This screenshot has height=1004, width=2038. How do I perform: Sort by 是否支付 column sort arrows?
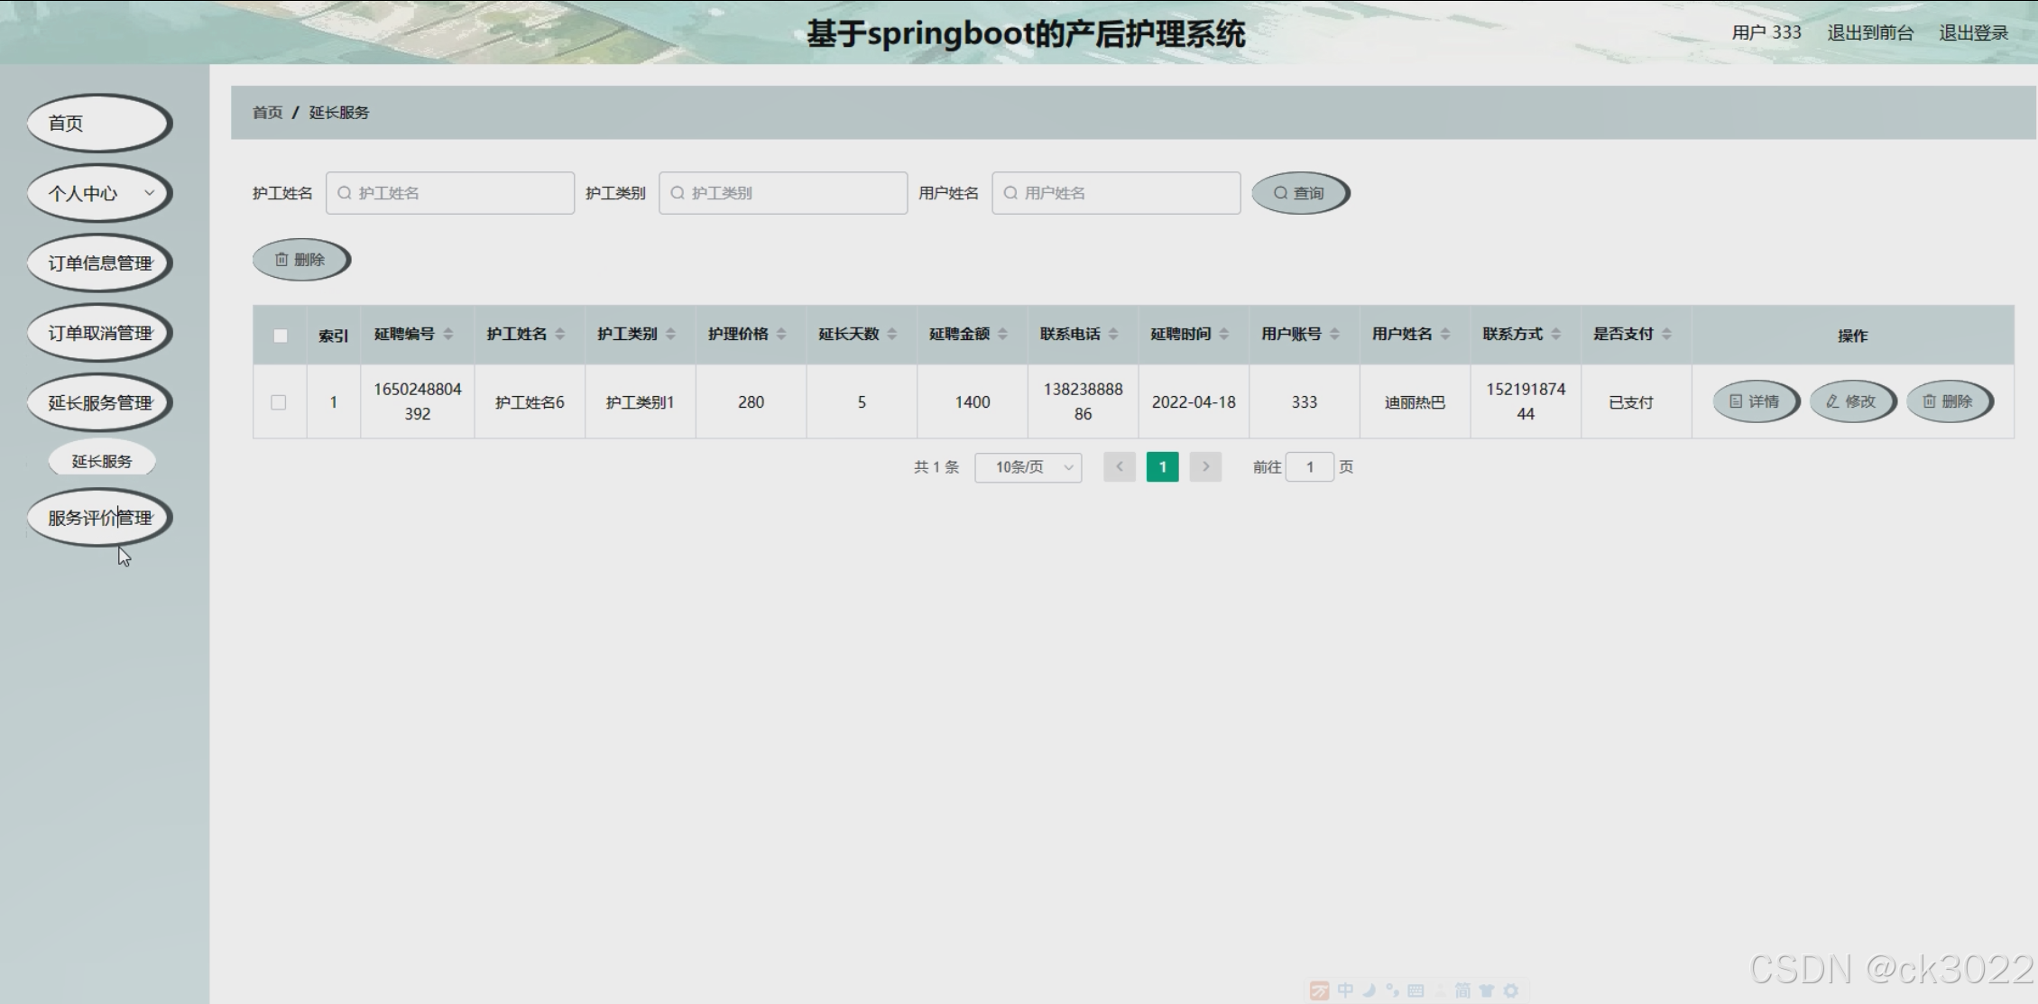click(1666, 334)
